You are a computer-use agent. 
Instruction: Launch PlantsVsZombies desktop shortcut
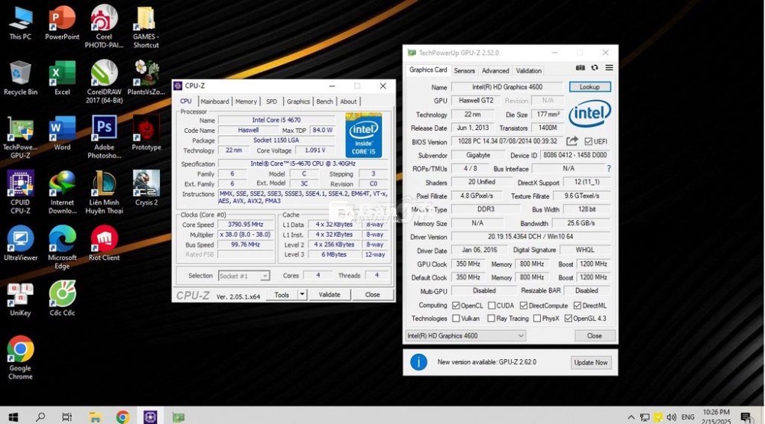click(x=146, y=78)
